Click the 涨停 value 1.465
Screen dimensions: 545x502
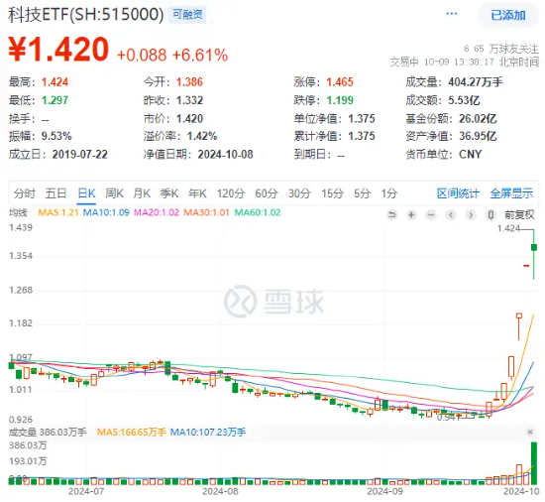(x=340, y=82)
